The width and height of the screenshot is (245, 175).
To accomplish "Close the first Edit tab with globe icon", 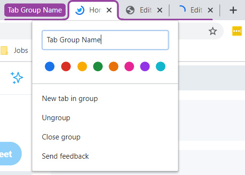I will tap(160, 10).
